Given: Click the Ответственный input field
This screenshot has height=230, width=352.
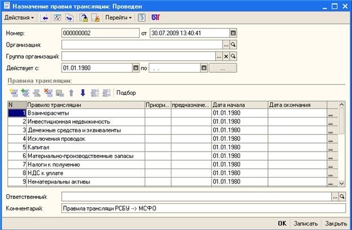Looking at the screenshot, I should (x=196, y=196).
